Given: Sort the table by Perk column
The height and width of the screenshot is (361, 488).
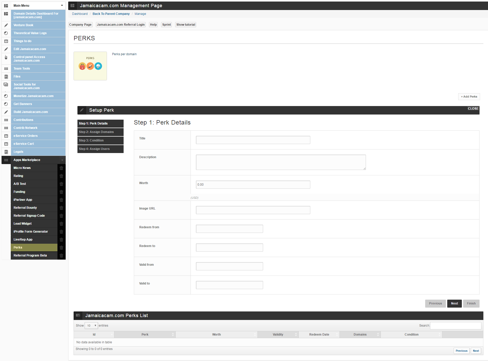Looking at the screenshot, I should tap(145, 335).
